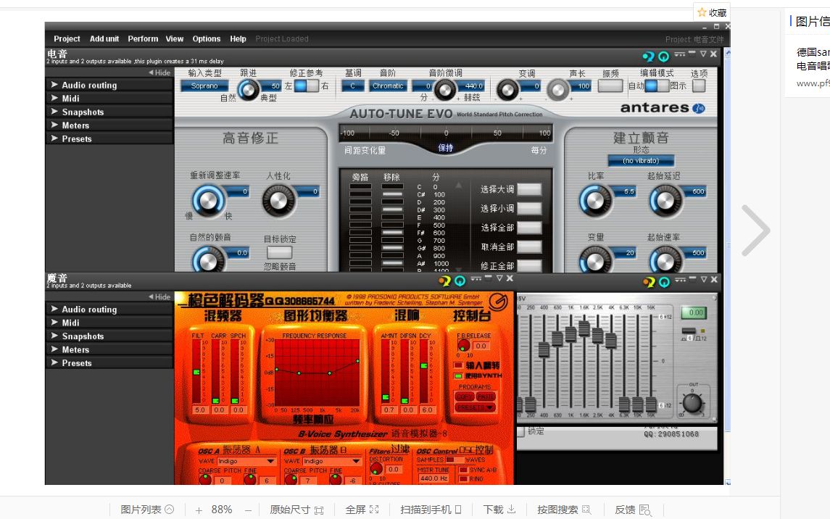The width and height of the screenshot is (830, 519).
Task: Open the Chromatic scale dropdown
Action: [388, 86]
